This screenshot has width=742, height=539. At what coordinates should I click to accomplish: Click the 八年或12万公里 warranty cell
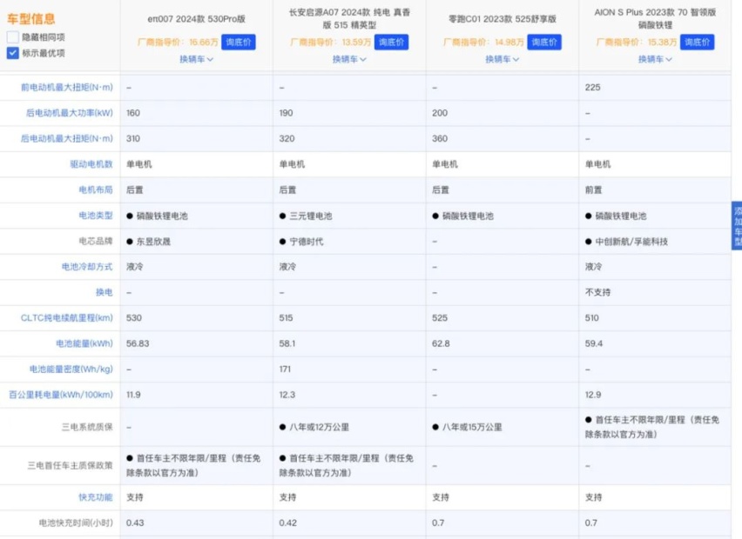[x=314, y=427]
